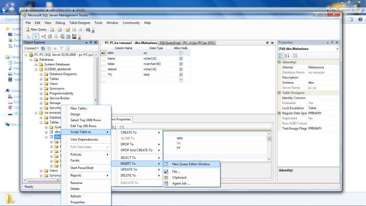Viewport: 366px width, 206px height.
Task: Click the New Query Editor Window icon
Action: tap(166, 164)
